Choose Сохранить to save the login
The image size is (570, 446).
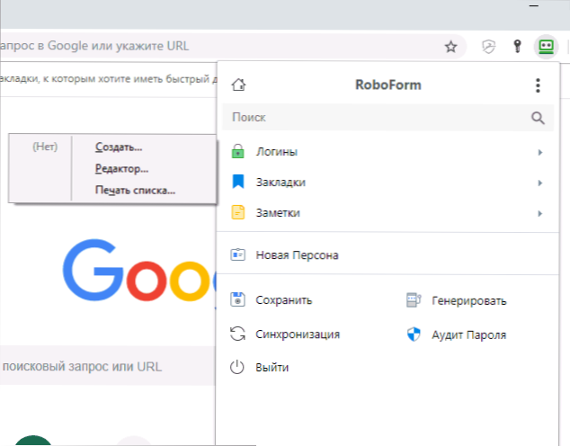[x=283, y=300]
